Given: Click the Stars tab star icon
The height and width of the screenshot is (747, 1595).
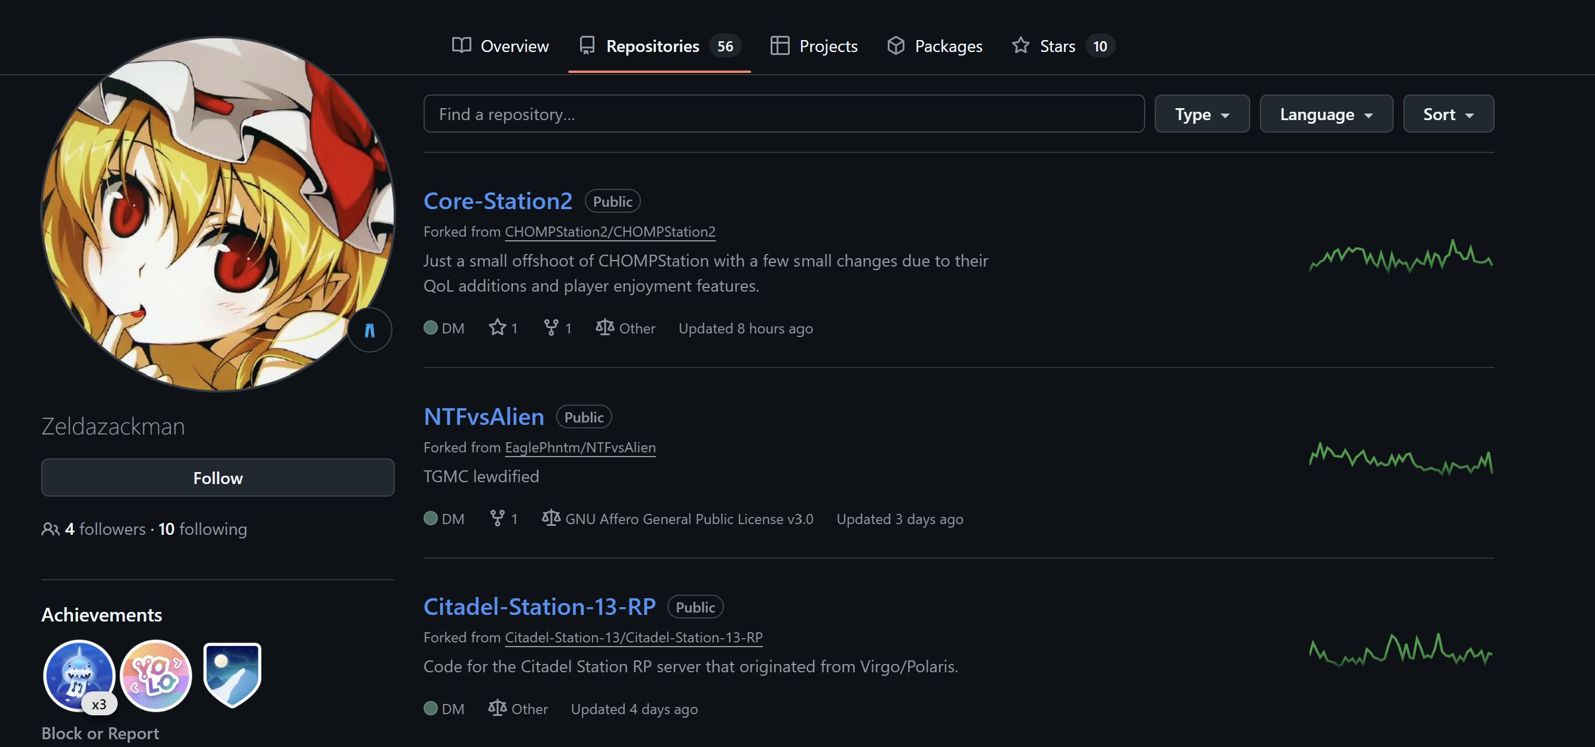Looking at the screenshot, I should coord(1020,45).
